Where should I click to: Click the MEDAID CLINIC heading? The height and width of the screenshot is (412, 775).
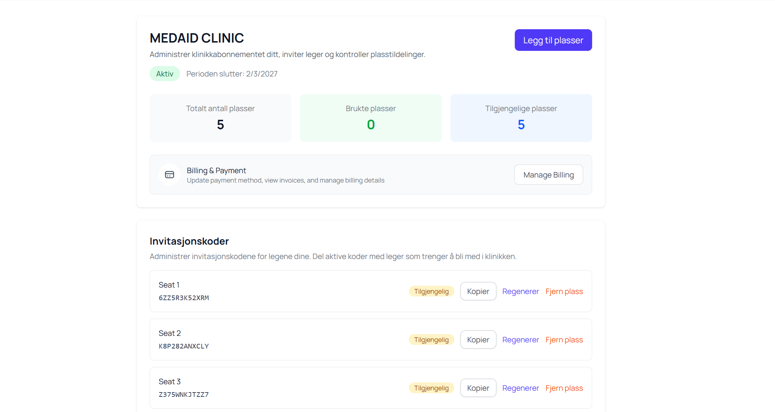(197, 38)
